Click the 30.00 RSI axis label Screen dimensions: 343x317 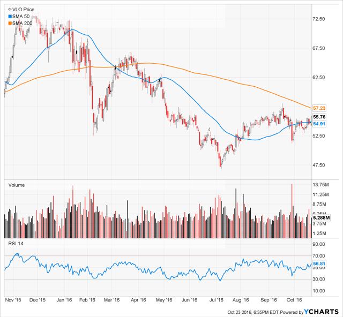[319, 279]
